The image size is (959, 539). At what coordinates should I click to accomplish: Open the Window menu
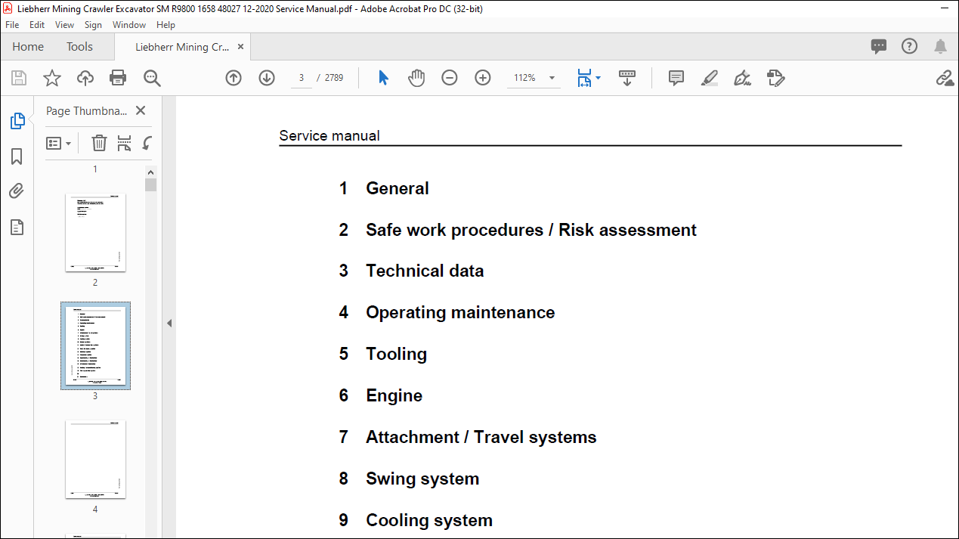pos(129,25)
